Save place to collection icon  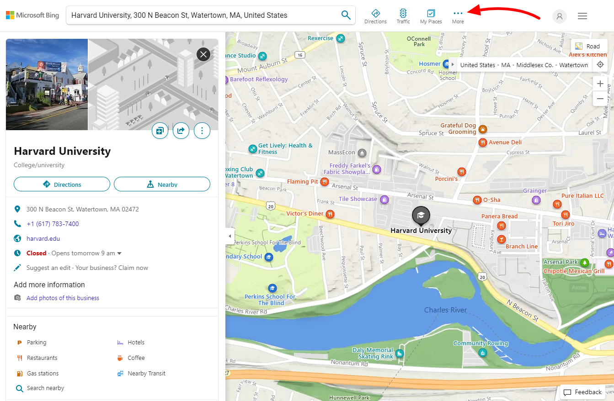160,131
